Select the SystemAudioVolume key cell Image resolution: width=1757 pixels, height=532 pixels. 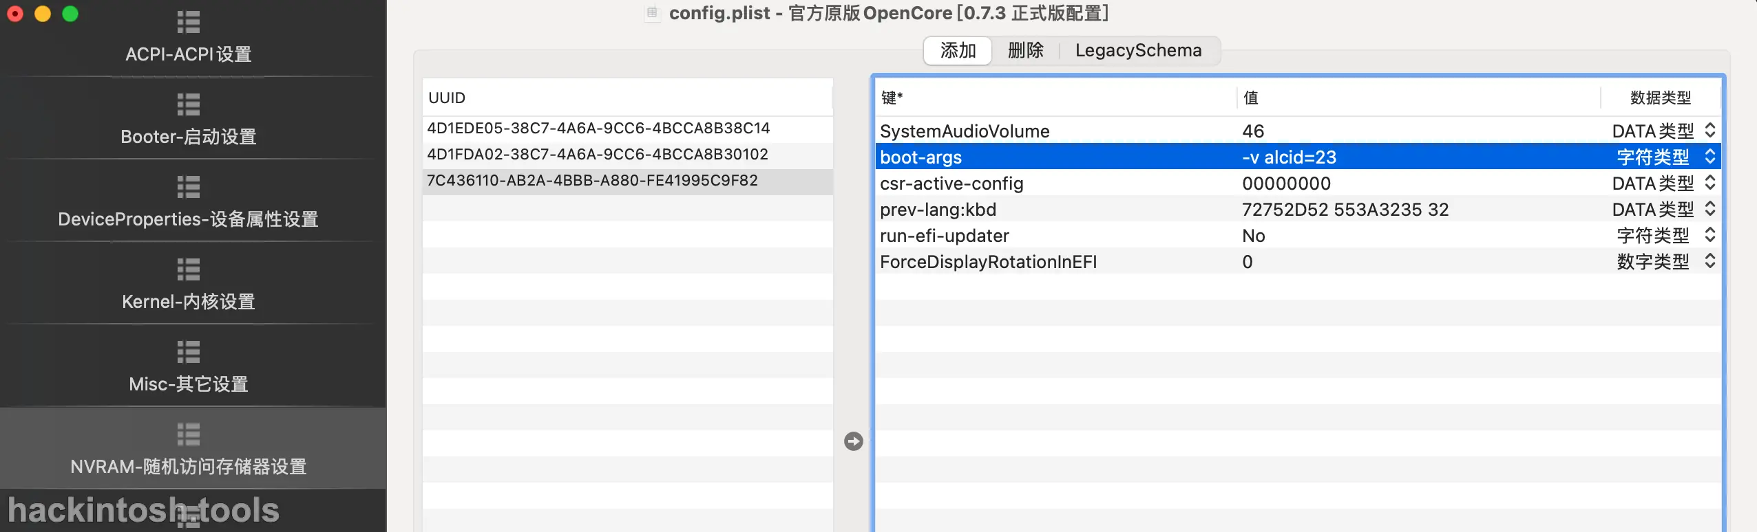(965, 131)
